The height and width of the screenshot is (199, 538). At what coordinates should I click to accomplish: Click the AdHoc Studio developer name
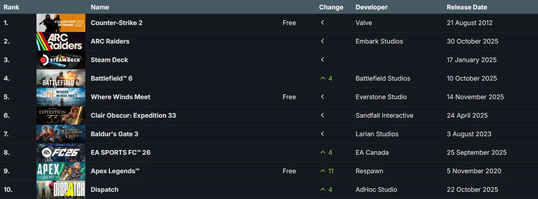376,190
